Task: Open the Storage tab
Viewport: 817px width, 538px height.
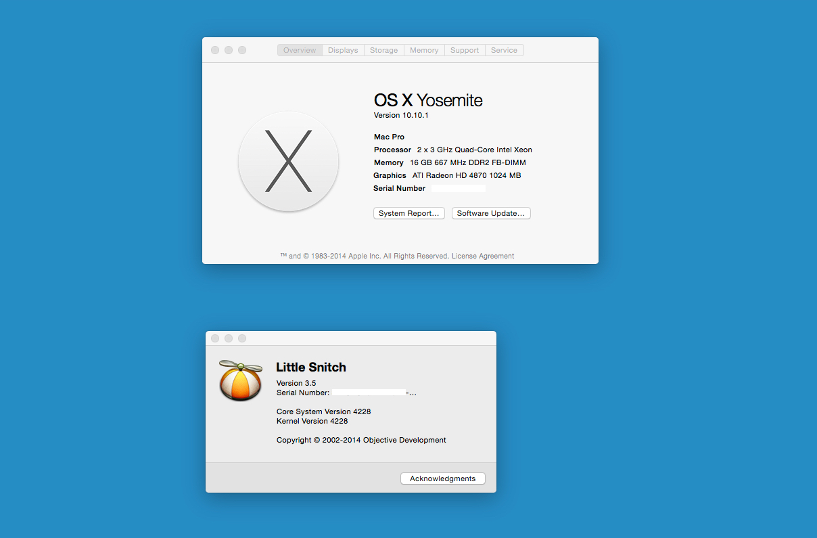Action: click(383, 50)
